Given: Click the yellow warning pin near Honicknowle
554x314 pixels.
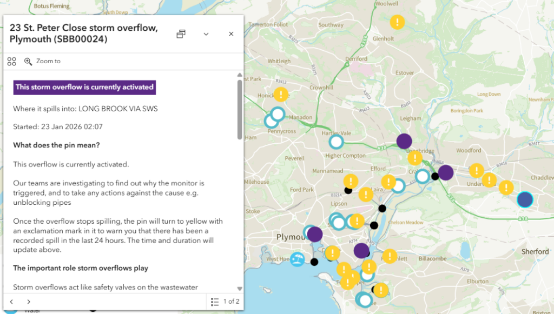Looking at the screenshot, I should 281,95.
